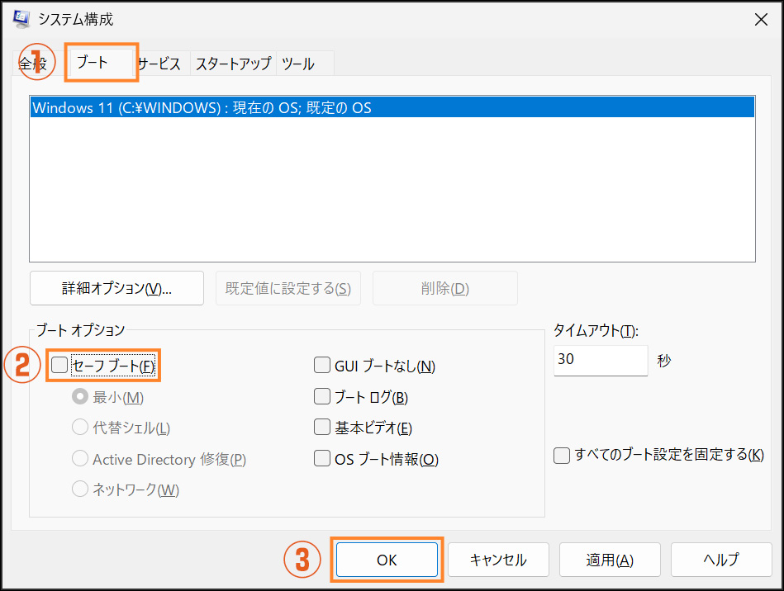
Task: Select the 最小(M) radio option
Action: coord(80,397)
